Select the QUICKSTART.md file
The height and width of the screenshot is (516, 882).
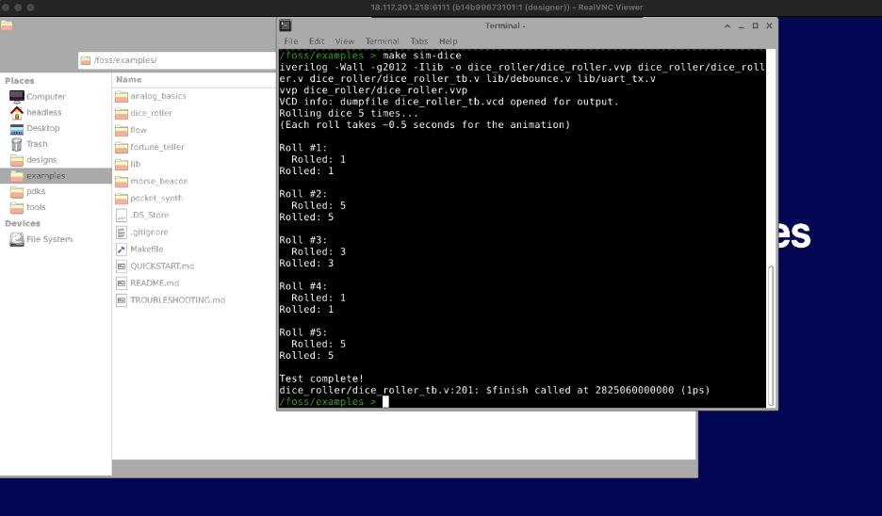coord(161,266)
